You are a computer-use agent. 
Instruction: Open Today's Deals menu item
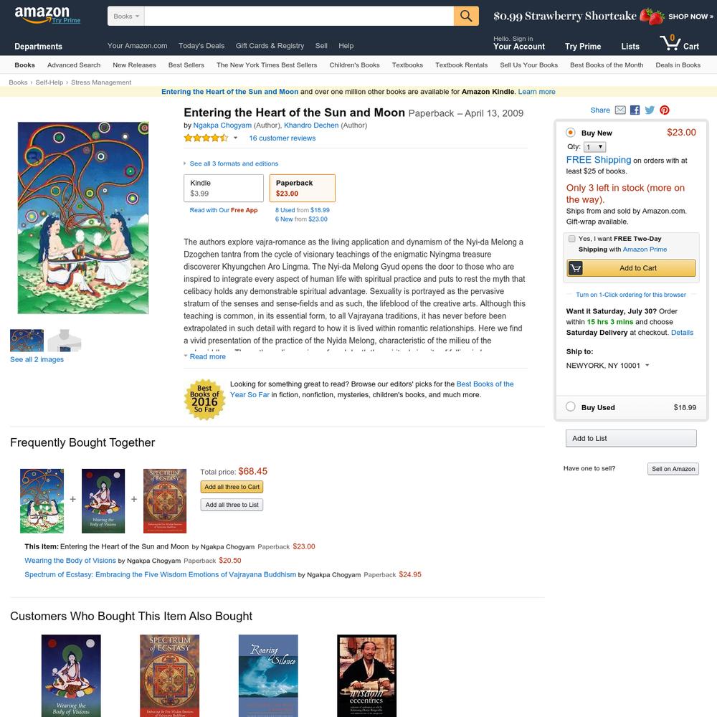coord(201,46)
